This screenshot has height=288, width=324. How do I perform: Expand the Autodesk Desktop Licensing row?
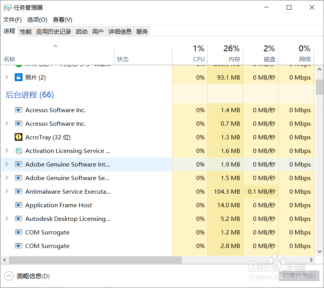(7, 219)
